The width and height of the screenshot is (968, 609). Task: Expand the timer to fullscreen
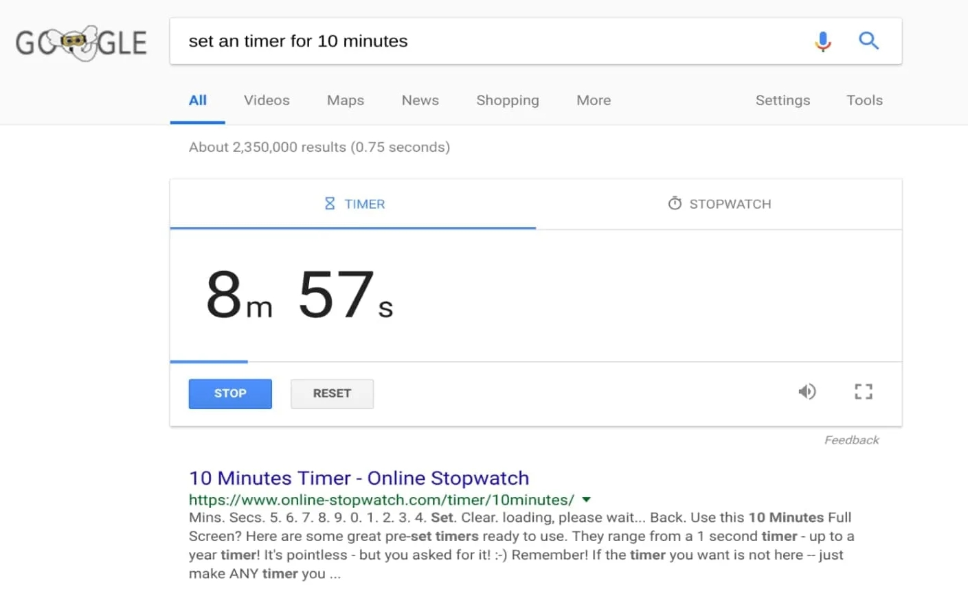pos(864,391)
